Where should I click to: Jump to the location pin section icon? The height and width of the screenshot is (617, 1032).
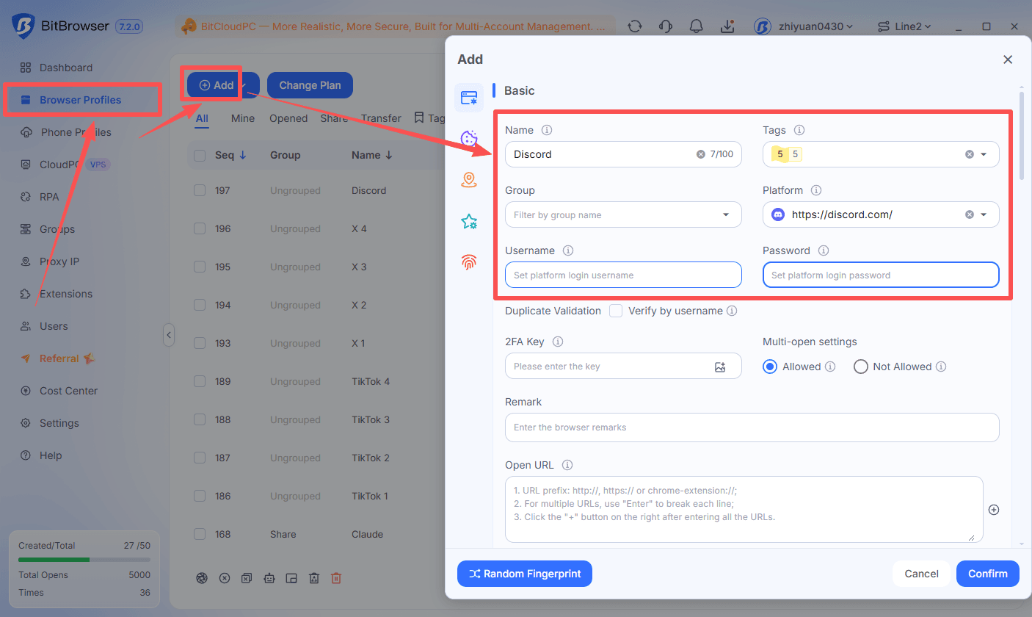point(469,180)
